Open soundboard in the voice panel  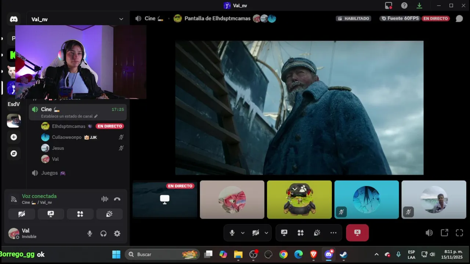pos(109,214)
